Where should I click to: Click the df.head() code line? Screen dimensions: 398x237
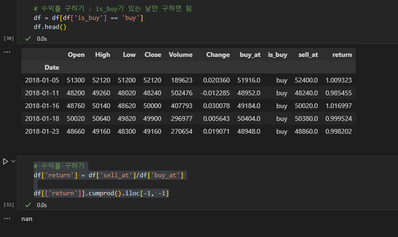click(50, 27)
